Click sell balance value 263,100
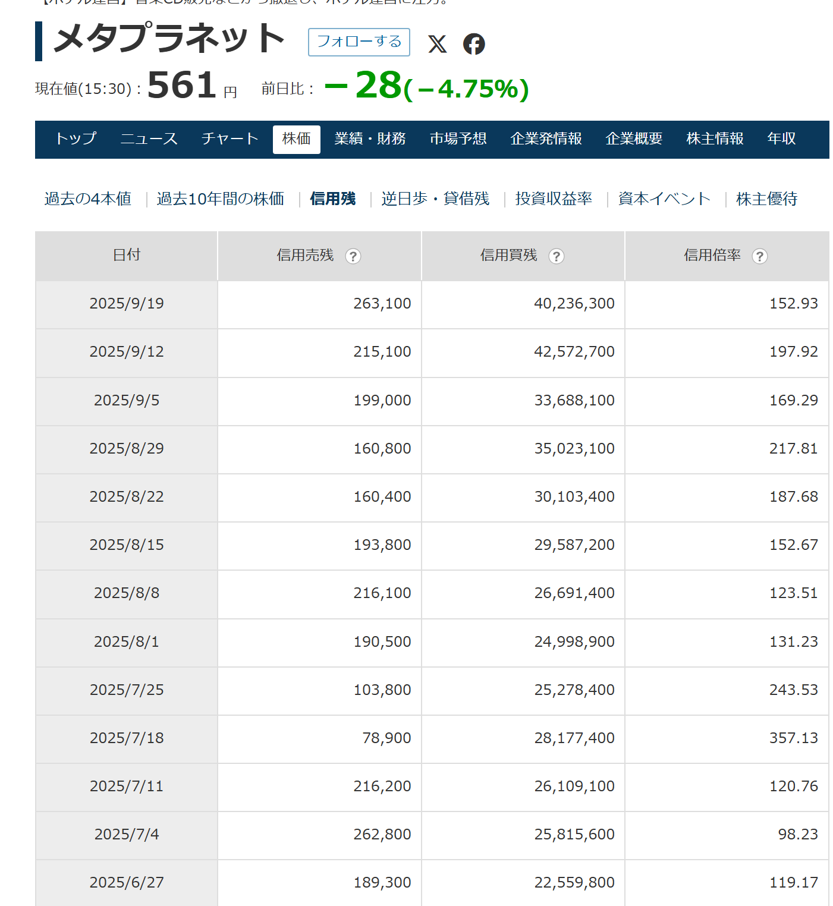This screenshot has width=833, height=906. tap(382, 304)
